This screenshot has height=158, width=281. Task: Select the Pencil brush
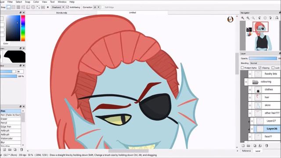[11, 123]
